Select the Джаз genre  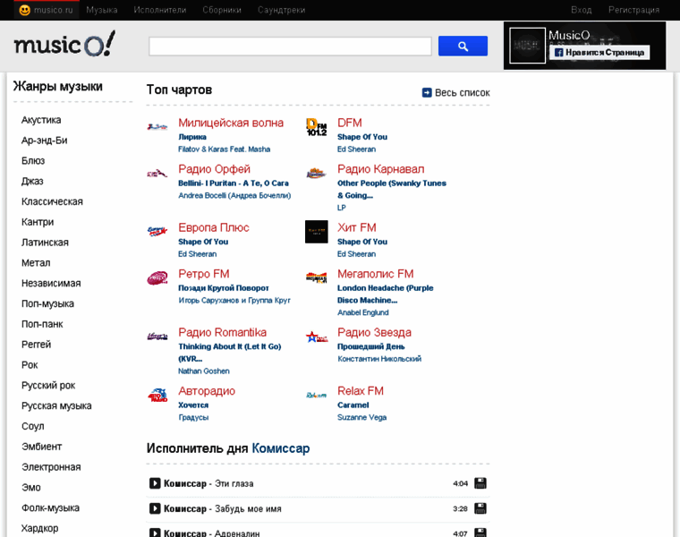[x=32, y=182]
